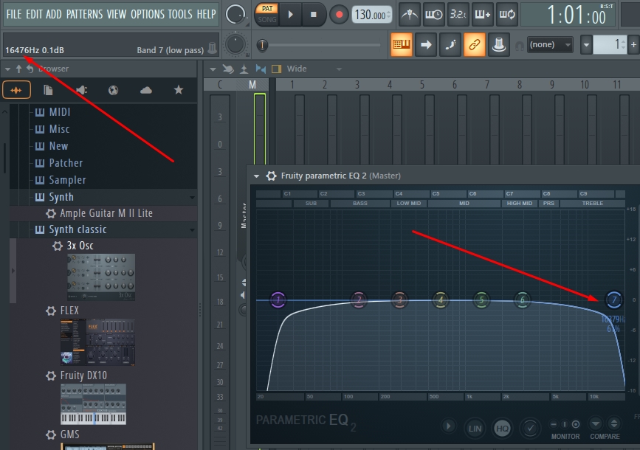Toggle the orange link-channels chain icon
The height and width of the screenshot is (450, 640).
pos(475,44)
